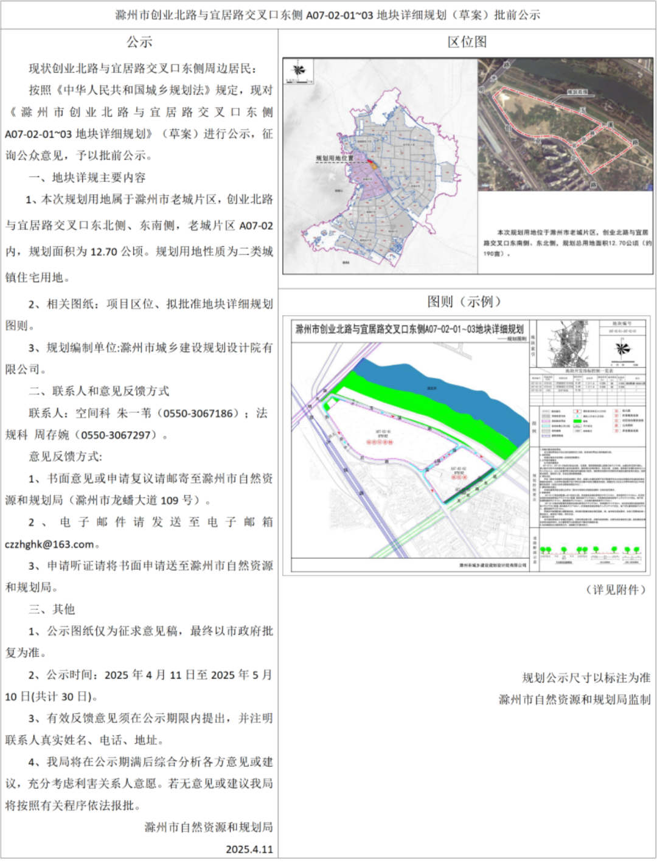Open the detailed plan drawing with blue river

tap(467, 446)
